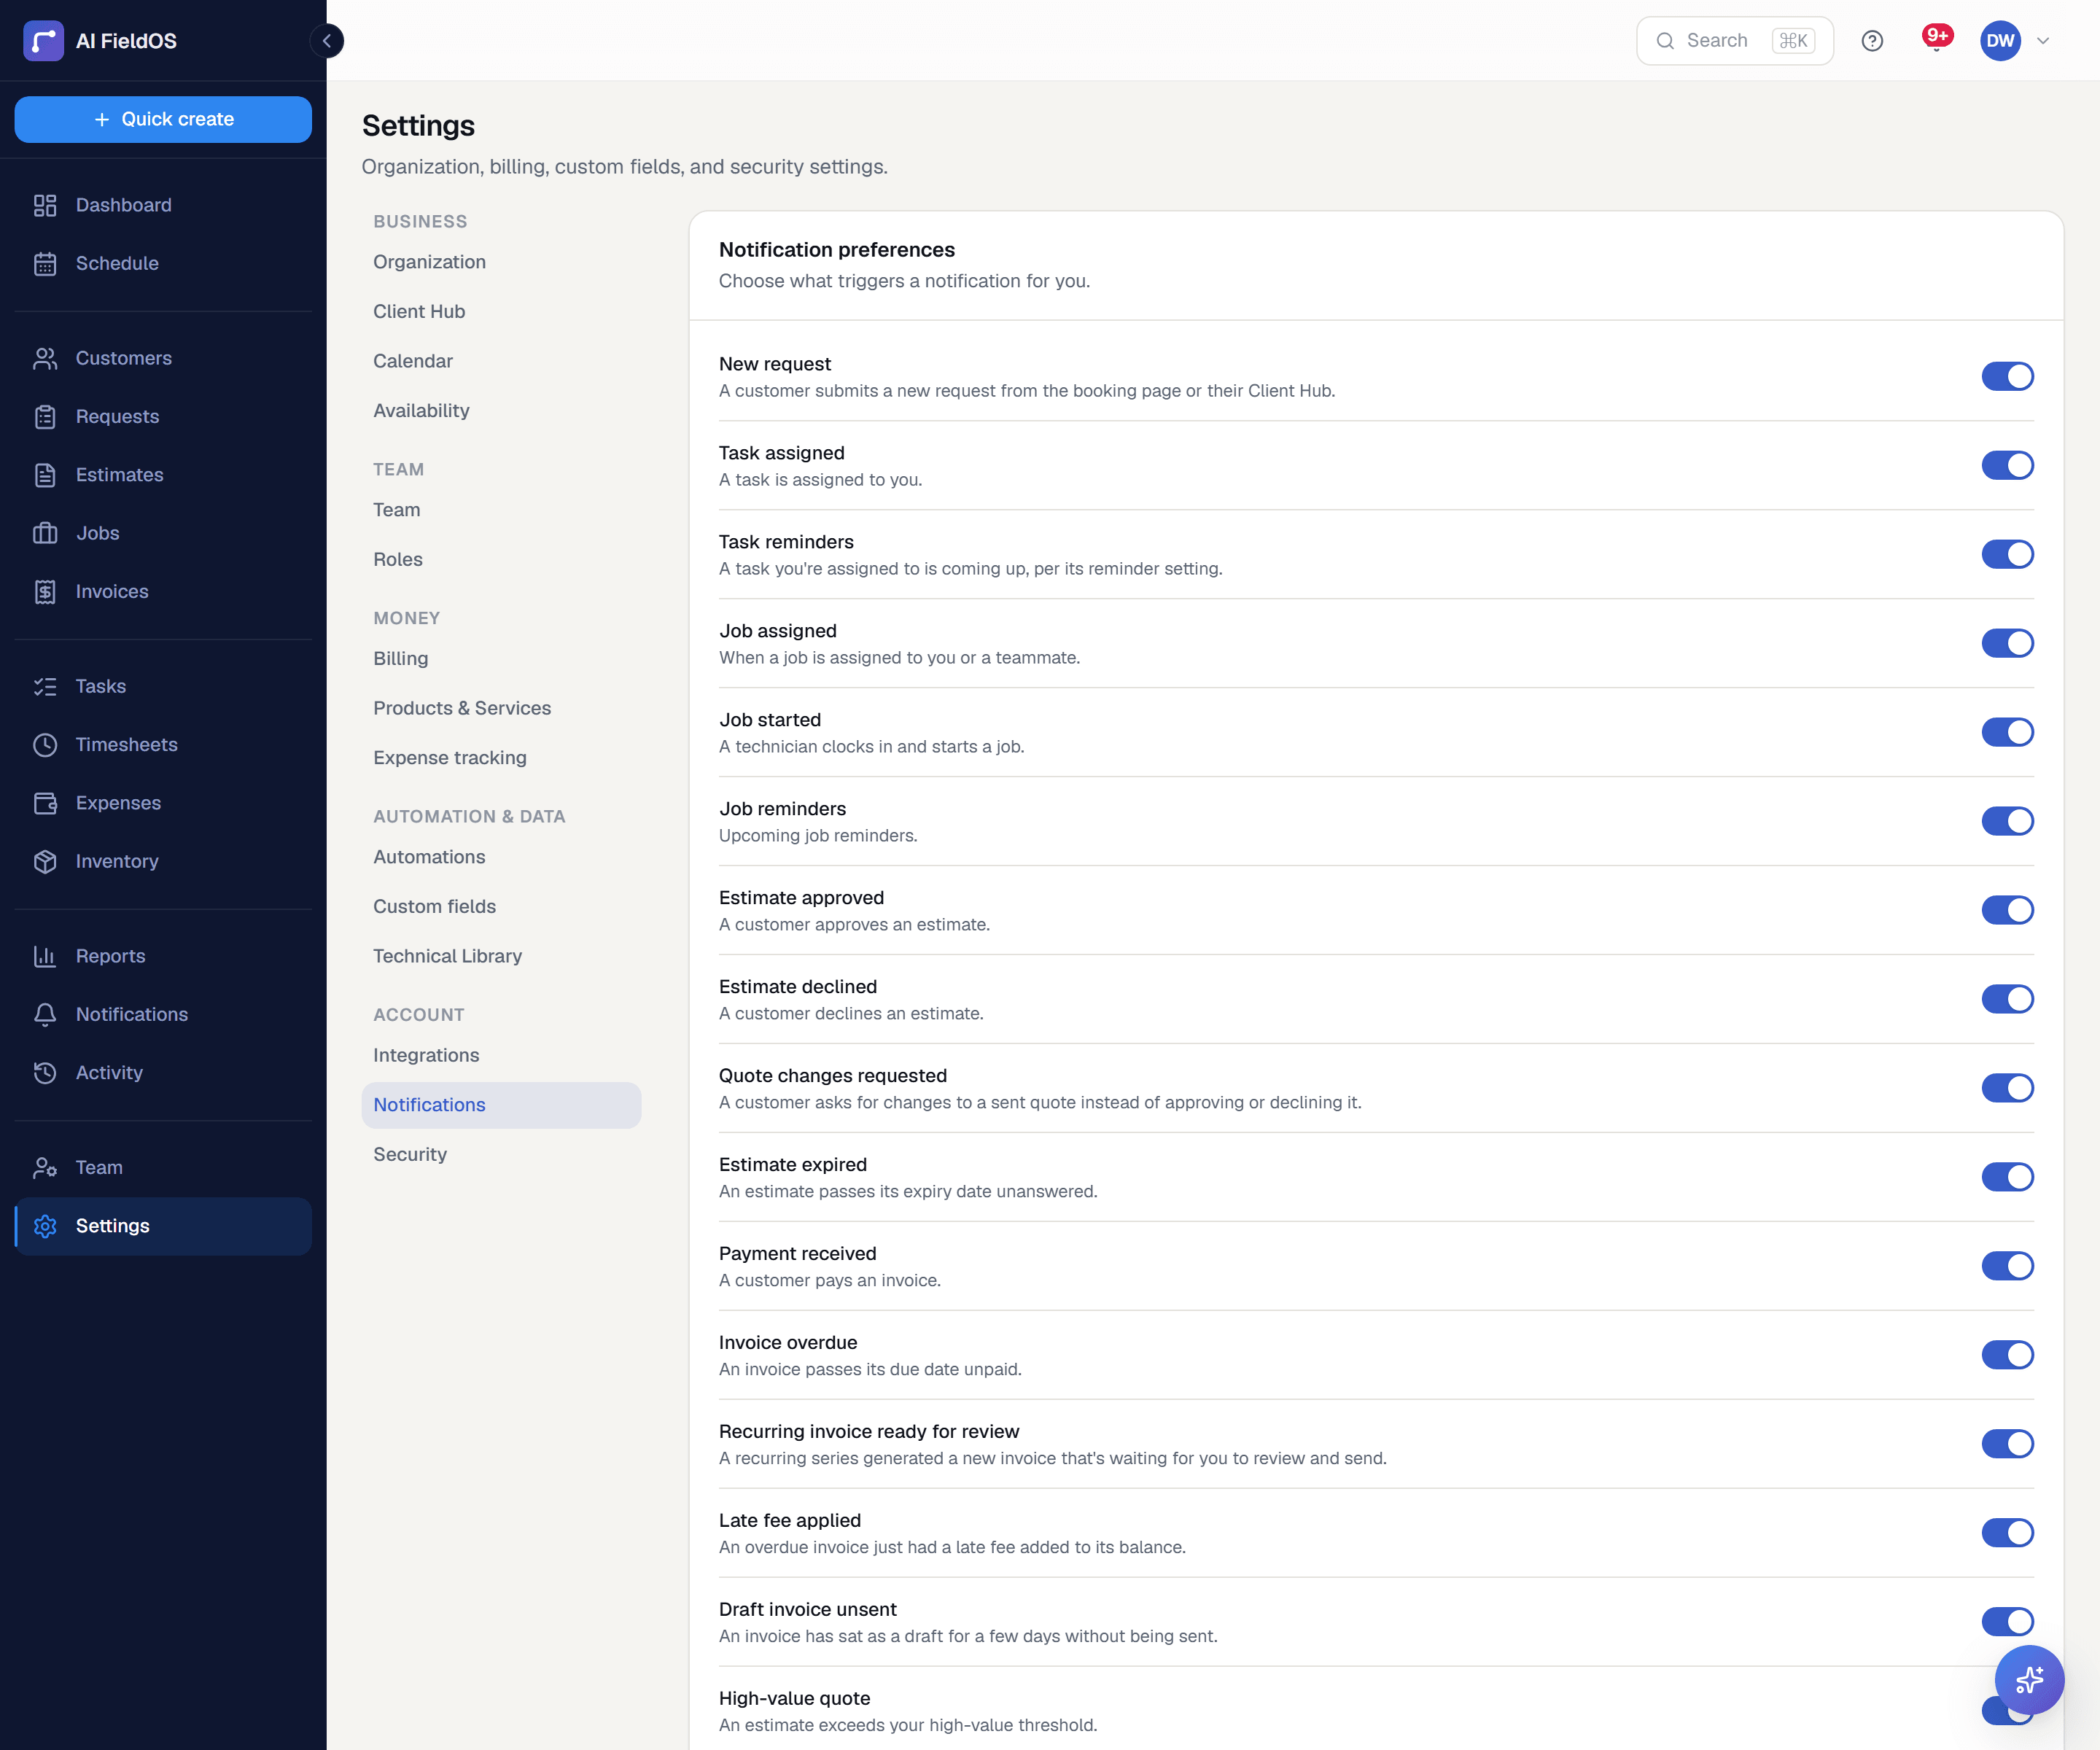Toggle the Job started notification
The width and height of the screenshot is (2100, 1750).
[x=2007, y=733]
